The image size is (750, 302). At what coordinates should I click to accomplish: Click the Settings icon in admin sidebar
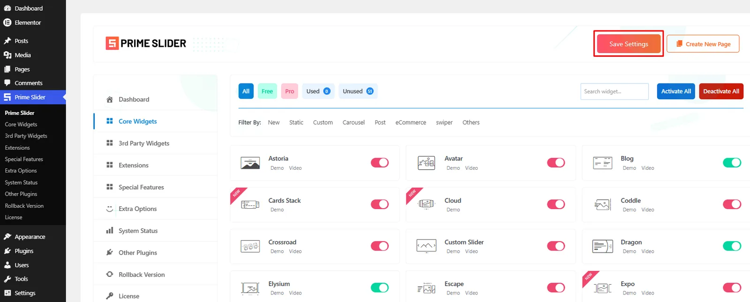coord(7,293)
